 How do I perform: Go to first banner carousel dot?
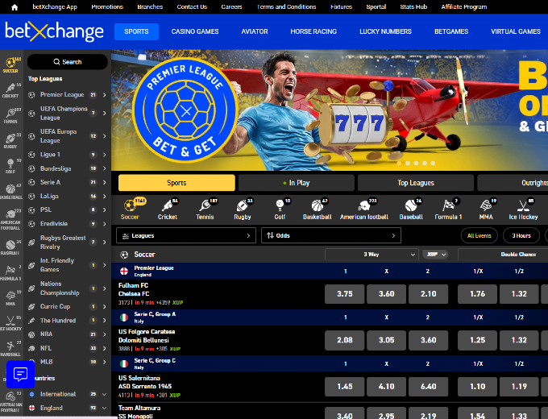[400, 164]
